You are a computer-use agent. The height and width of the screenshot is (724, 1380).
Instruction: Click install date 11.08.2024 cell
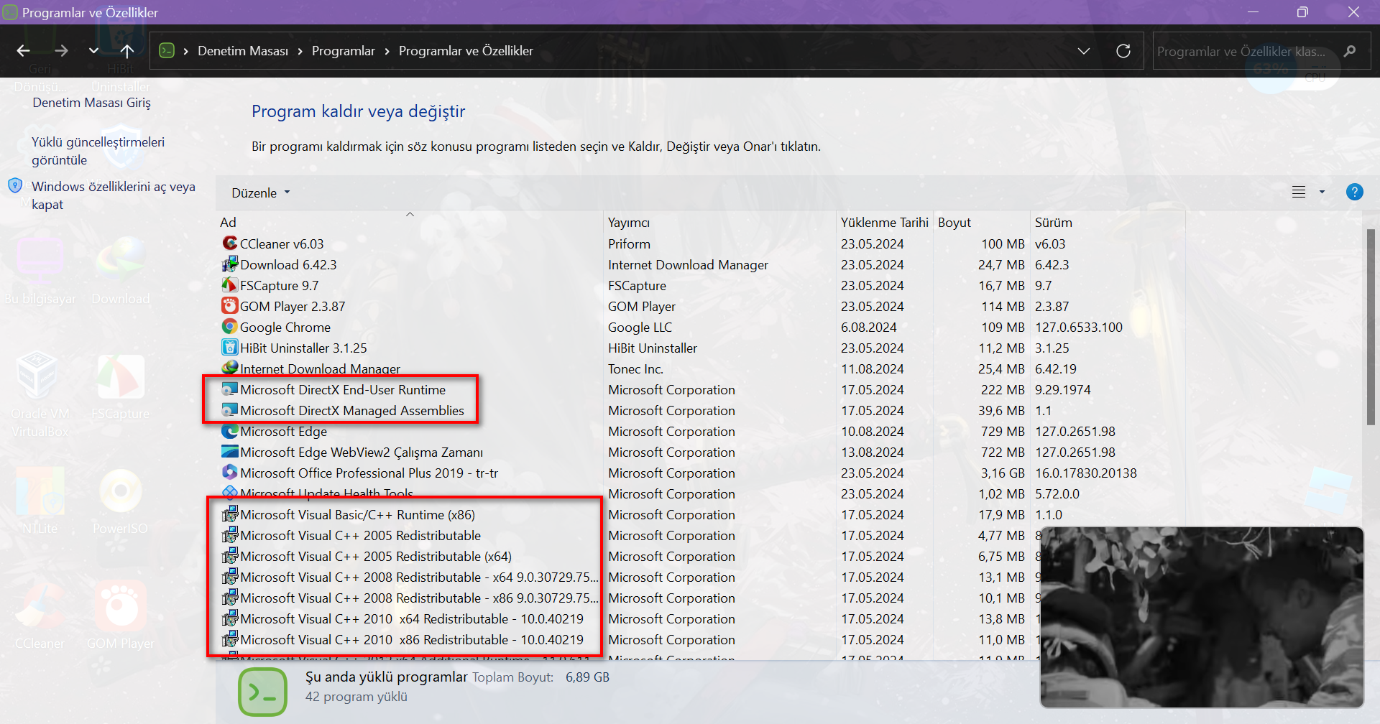(x=872, y=368)
